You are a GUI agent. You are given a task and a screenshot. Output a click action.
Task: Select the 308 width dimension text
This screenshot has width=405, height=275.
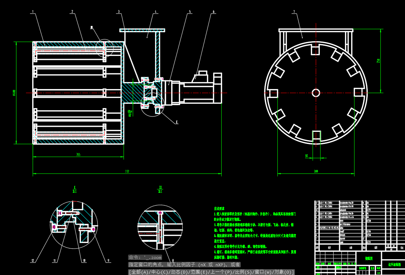316,171
